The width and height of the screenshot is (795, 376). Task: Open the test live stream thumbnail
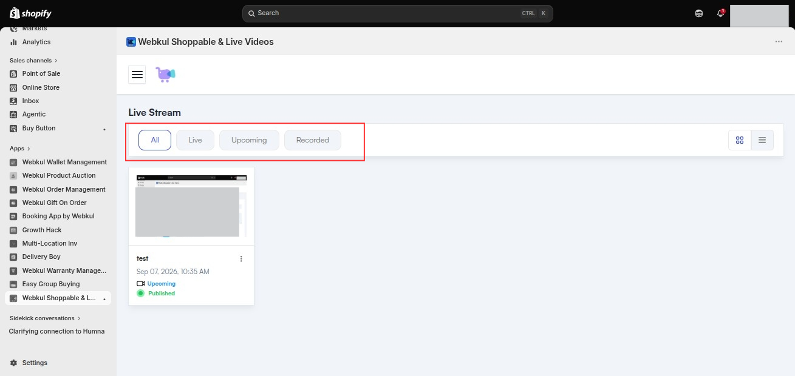coord(191,206)
